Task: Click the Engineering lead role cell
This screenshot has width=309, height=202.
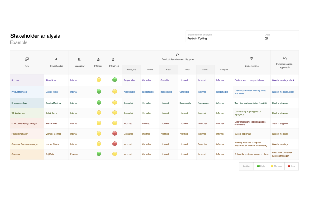Action: (x=27, y=103)
